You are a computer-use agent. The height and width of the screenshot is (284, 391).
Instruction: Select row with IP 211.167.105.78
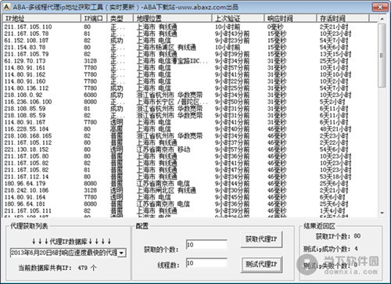(x=190, y=34)
